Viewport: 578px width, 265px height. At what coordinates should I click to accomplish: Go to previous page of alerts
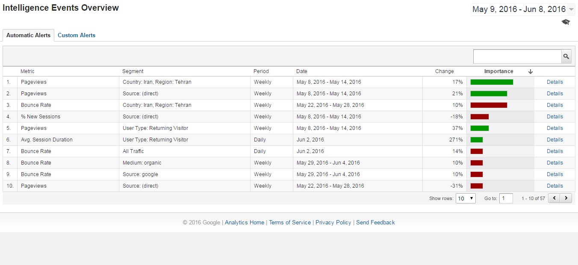pos(554,198)
